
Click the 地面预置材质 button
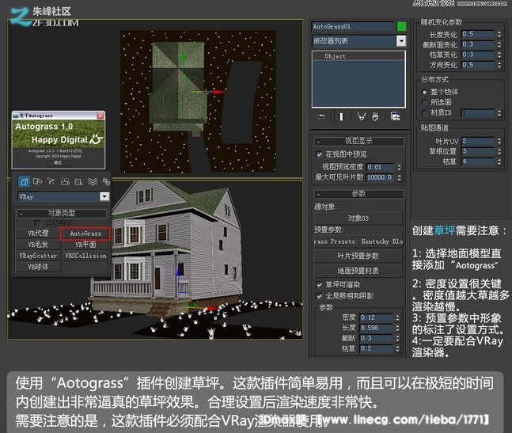[x=358, y=271]
